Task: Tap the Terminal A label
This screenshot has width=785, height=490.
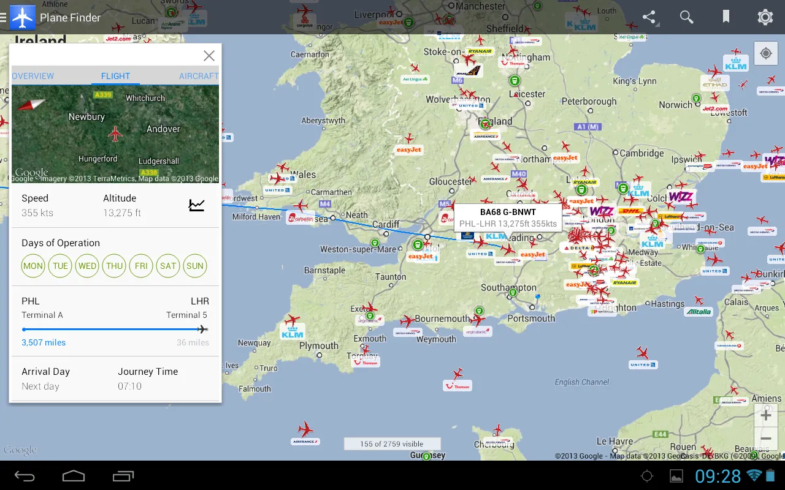Action: pos(42,315)
